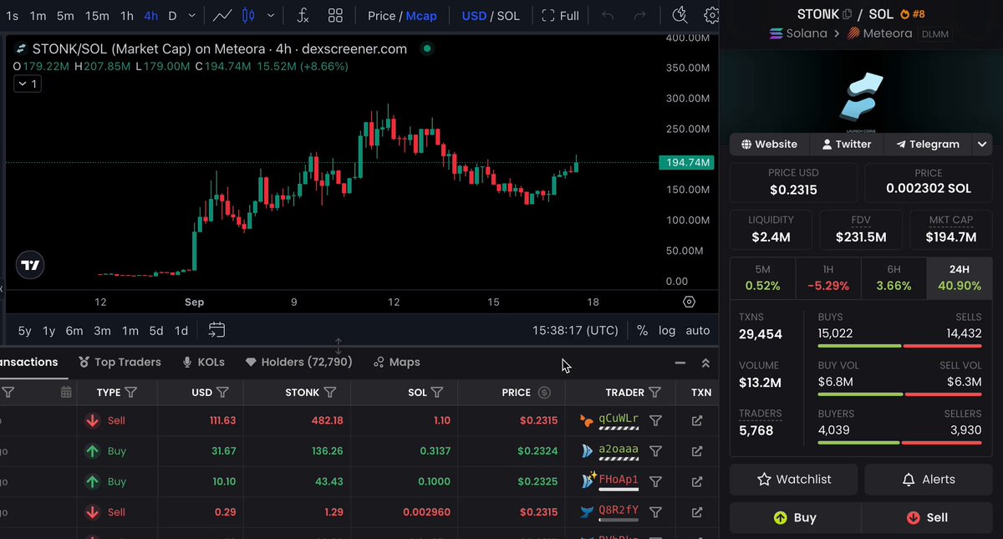Set chart range to 5d

(156, 330)
